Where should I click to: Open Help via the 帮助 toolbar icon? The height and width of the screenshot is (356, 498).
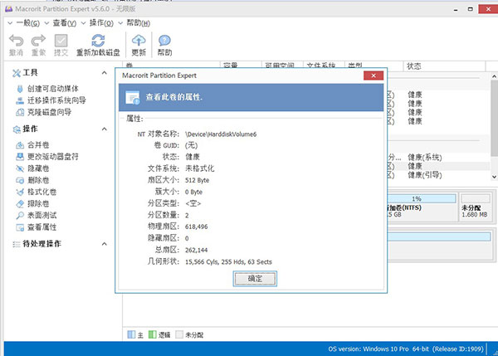pyautogui.click(x=164, y=41)
